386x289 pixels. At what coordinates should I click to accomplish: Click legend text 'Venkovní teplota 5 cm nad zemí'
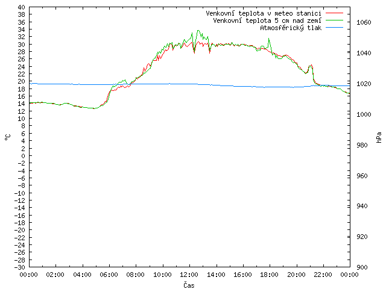coord(267,20)
